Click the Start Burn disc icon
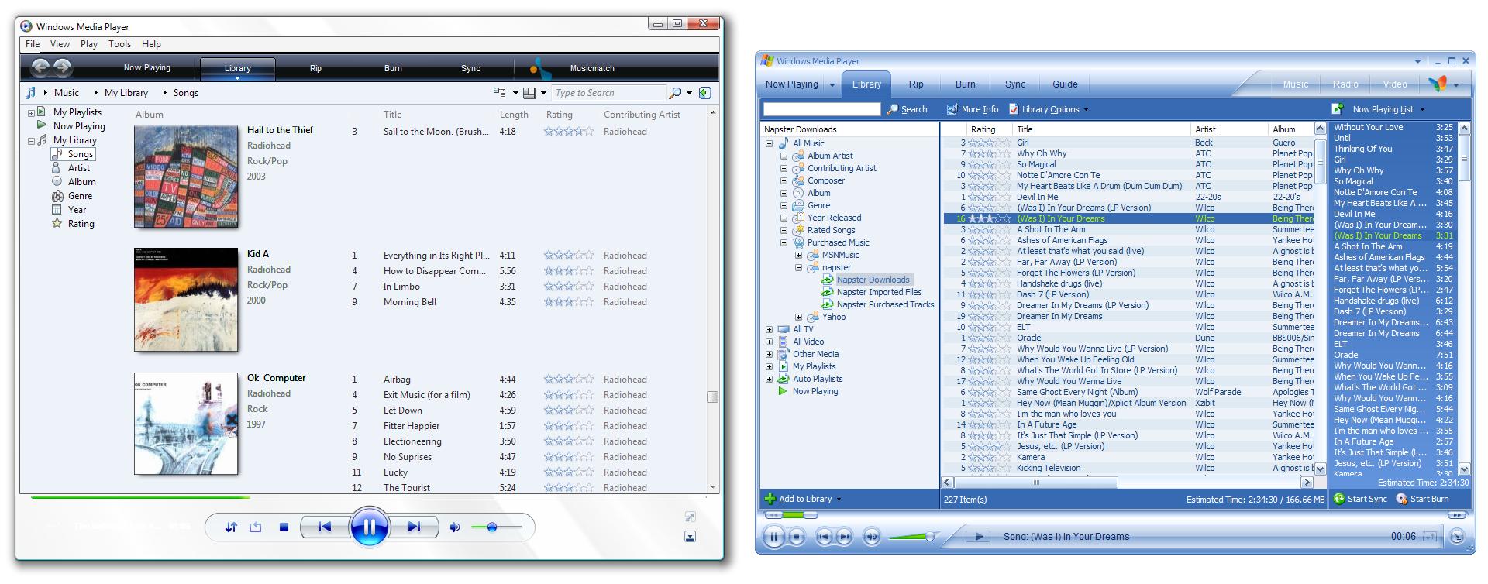 pyautogui.click(x=1401, y=499)
